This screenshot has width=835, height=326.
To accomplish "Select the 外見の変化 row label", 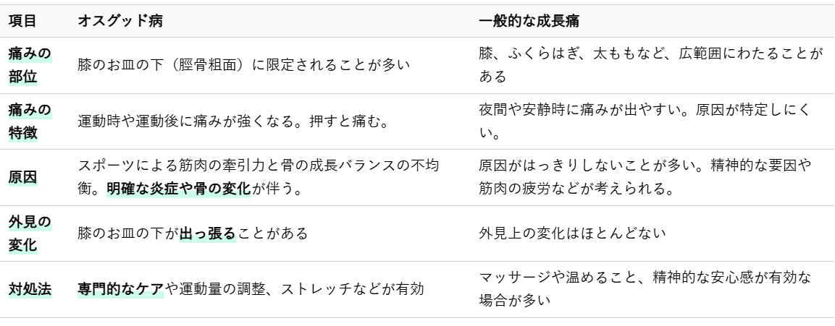I will coord(30,233).
